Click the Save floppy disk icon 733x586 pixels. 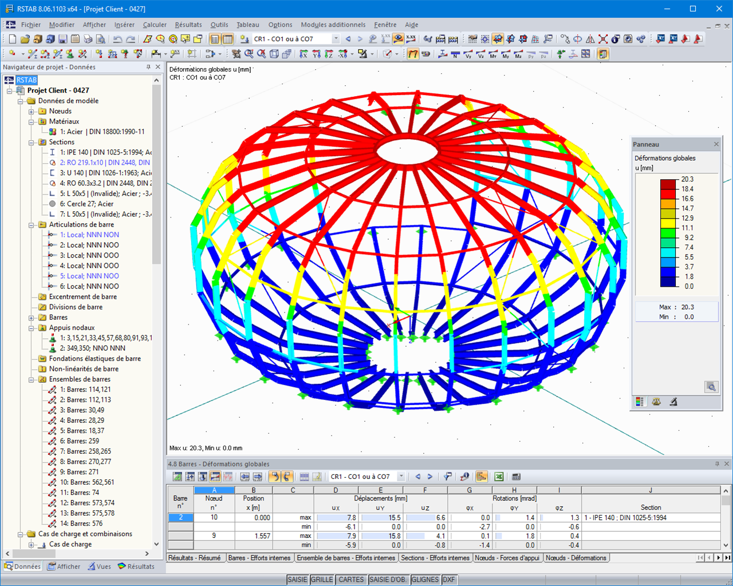click(63, 39)
